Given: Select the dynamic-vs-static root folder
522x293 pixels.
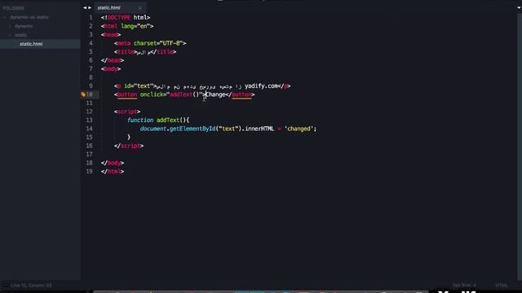Looking at the screenshot, I should click(29, 17).
